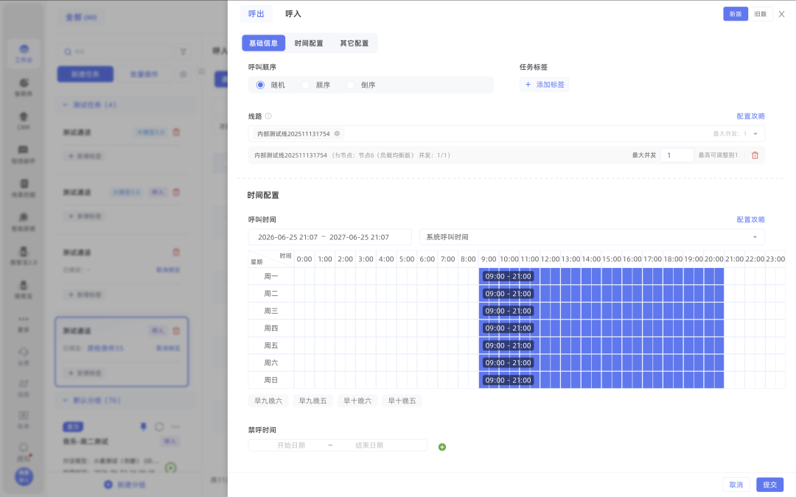Click the 提交 button
The height and width of the screenshot is (497, 796).
tap(769, 484)
